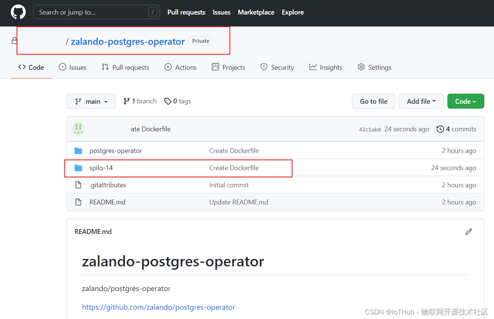Screen dimensions: 494x319
Task: View the 1 branch link
Action: coord(140,101)
